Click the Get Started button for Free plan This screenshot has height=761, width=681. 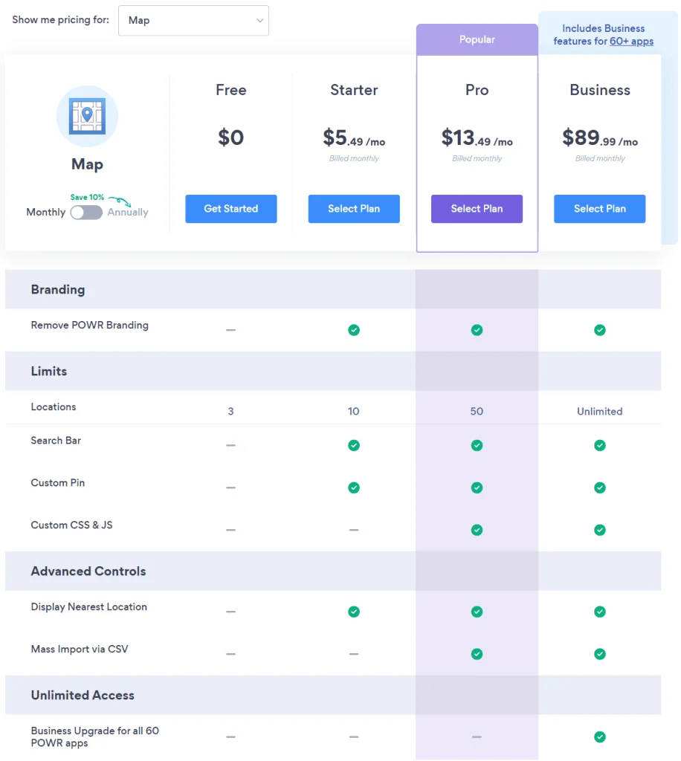[230, 209]
